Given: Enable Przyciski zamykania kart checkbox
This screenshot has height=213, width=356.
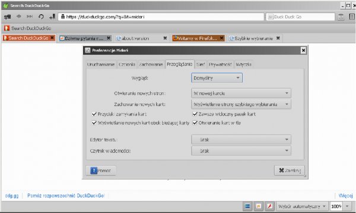Looking at the screenshot, I should click(x=94, y=114).
